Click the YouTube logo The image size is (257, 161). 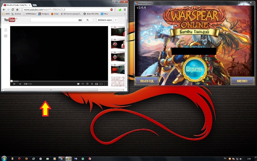coord(10,20)
